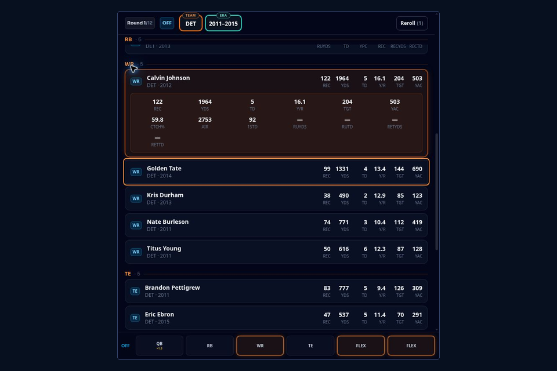Click the TE badge beside Brandon Pettigrew
557x371 pixels.
(x=135, y=291)
